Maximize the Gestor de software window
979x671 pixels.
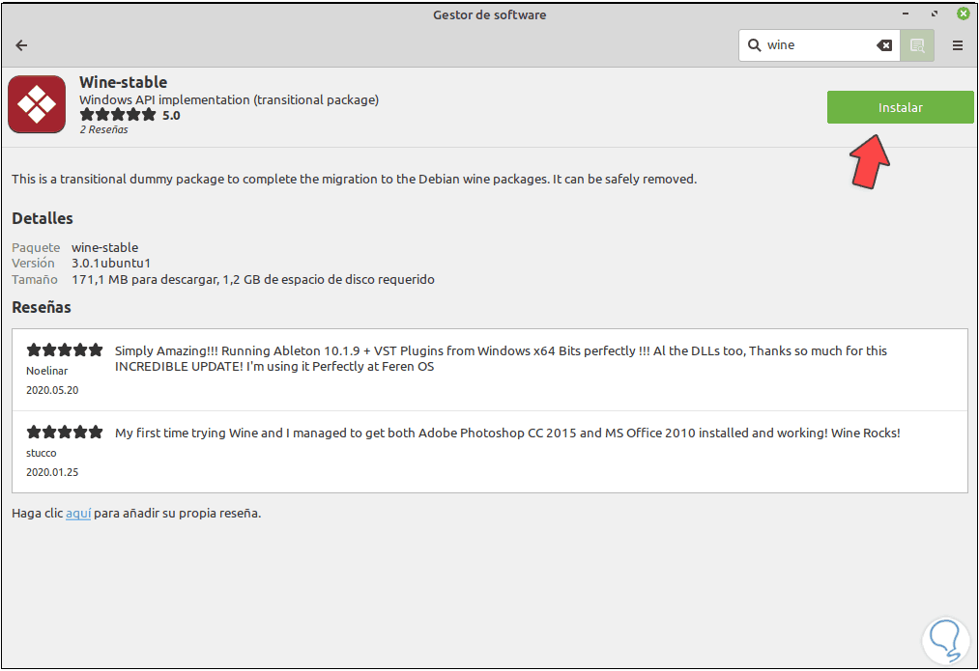[x=935, y=14]
